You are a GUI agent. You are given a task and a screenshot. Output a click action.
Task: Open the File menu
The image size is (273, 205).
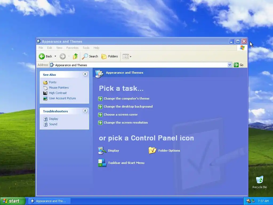click(41, 48)
